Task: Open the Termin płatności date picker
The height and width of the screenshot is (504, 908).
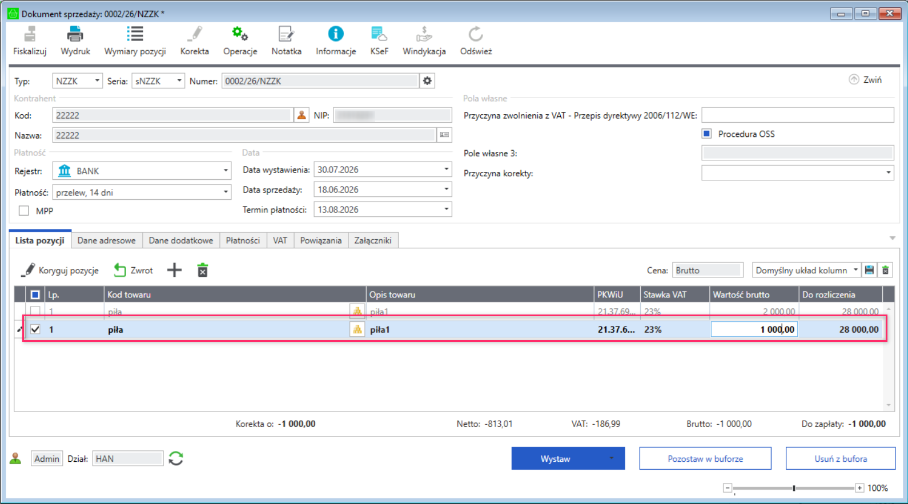Action: [x=447, y=209]
